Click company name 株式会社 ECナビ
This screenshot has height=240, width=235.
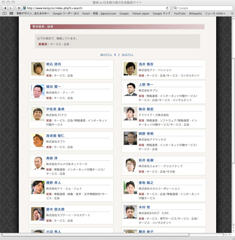coord(56,115)
